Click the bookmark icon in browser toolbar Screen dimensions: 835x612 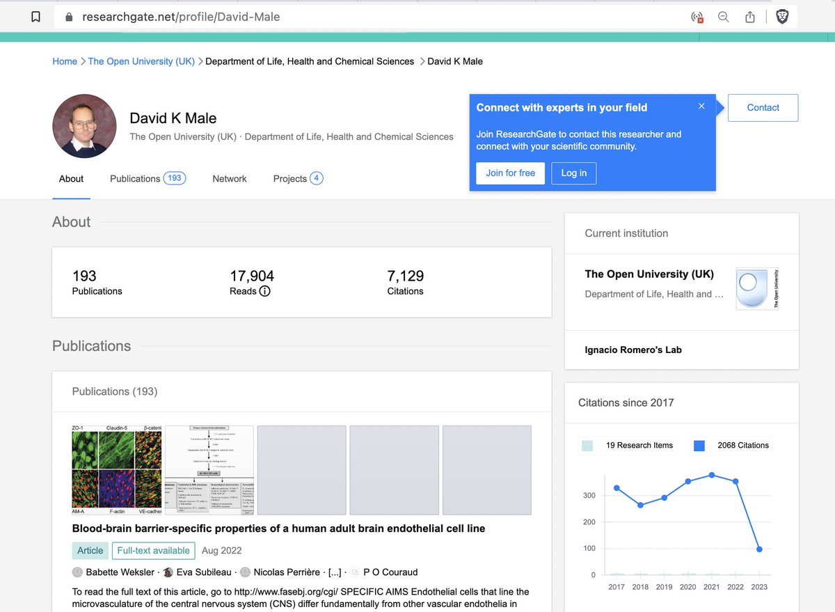(35, 17)
